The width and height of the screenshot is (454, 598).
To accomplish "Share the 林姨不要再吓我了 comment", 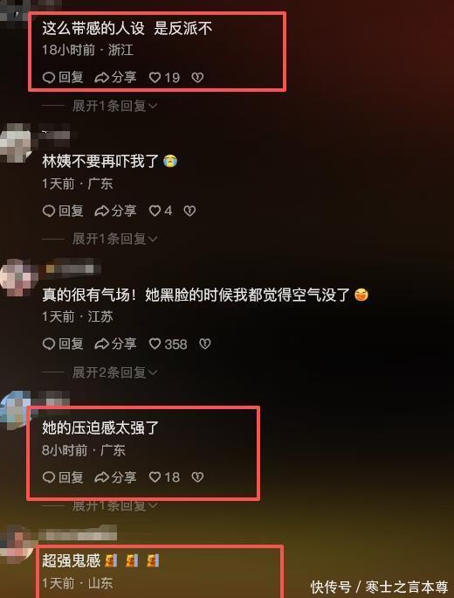I will (x=115, y=211).
